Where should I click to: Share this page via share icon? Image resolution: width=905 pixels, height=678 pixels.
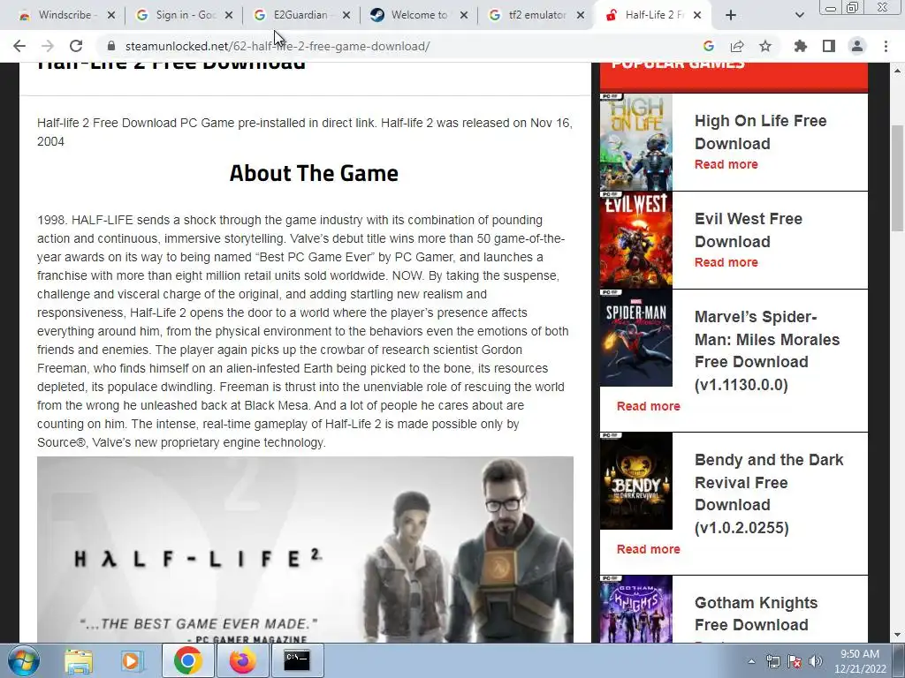pos(737,46)
